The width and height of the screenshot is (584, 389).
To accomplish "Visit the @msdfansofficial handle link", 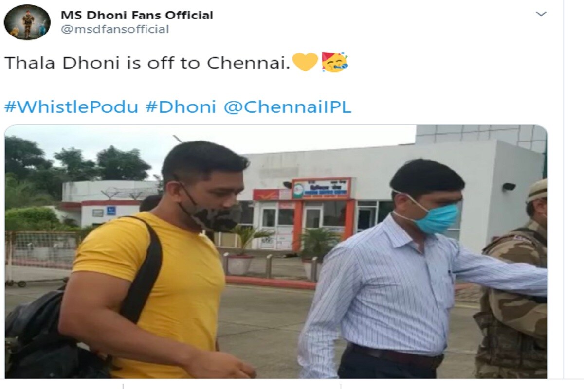I will [115, 29].
